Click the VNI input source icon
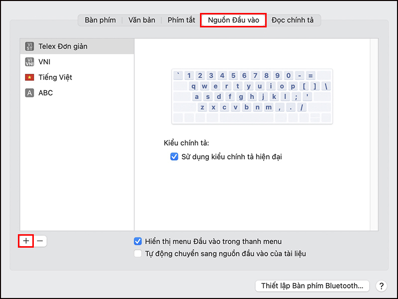Viewport: 398px width, 299px height. (x=29, y=62)
